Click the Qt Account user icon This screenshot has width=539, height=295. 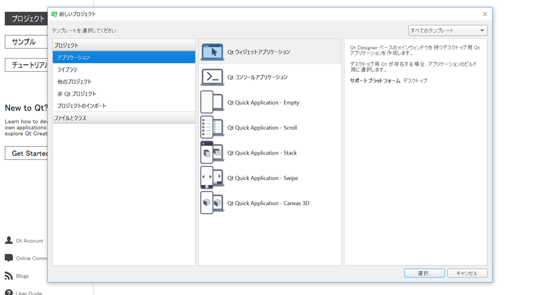[9, 240]
